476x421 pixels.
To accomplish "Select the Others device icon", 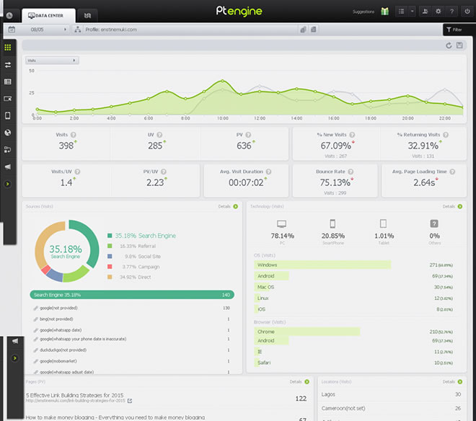I will pos(434,223).
